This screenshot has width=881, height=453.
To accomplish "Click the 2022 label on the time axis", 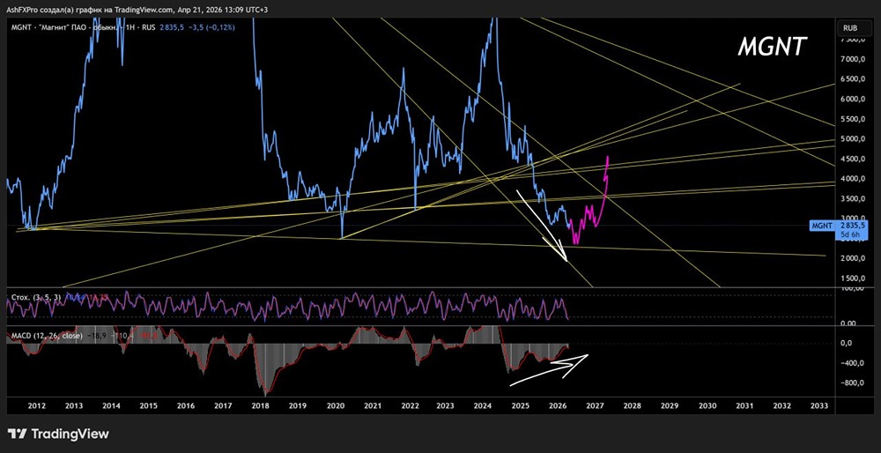I will click(410, 405).
